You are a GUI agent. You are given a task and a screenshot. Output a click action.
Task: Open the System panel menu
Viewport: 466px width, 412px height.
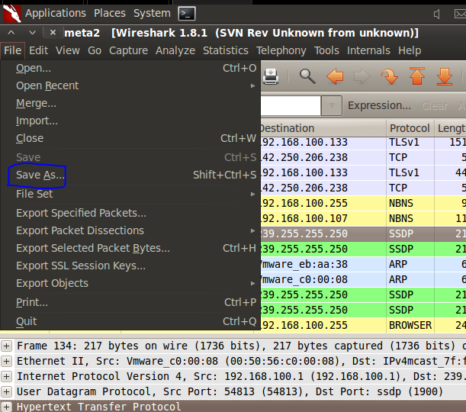152,14
